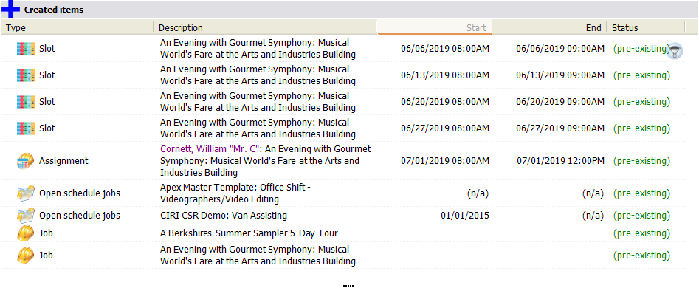Click the Berkshires Summer Sampler job hard hat icon
Screen dimensions: 699x288
(x=25, y=233)
